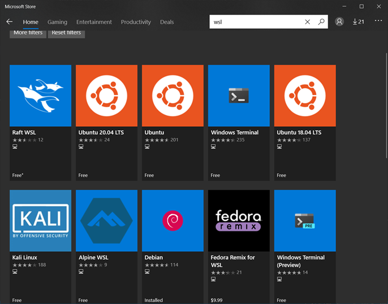Switch to the Entertainment tab
Viewport: 388px width, 304px height.
94,22
